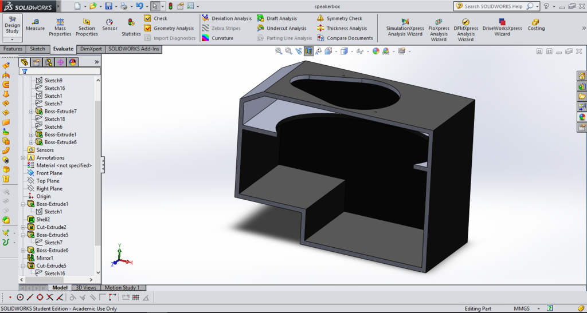Click the feature tree filter field

tap(60, 71)
